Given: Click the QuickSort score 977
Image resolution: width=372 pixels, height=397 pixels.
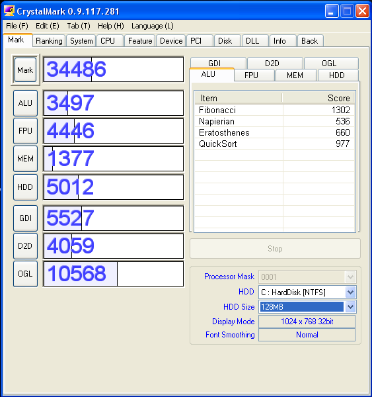Looking at the screenshot, I should [343, 144].
